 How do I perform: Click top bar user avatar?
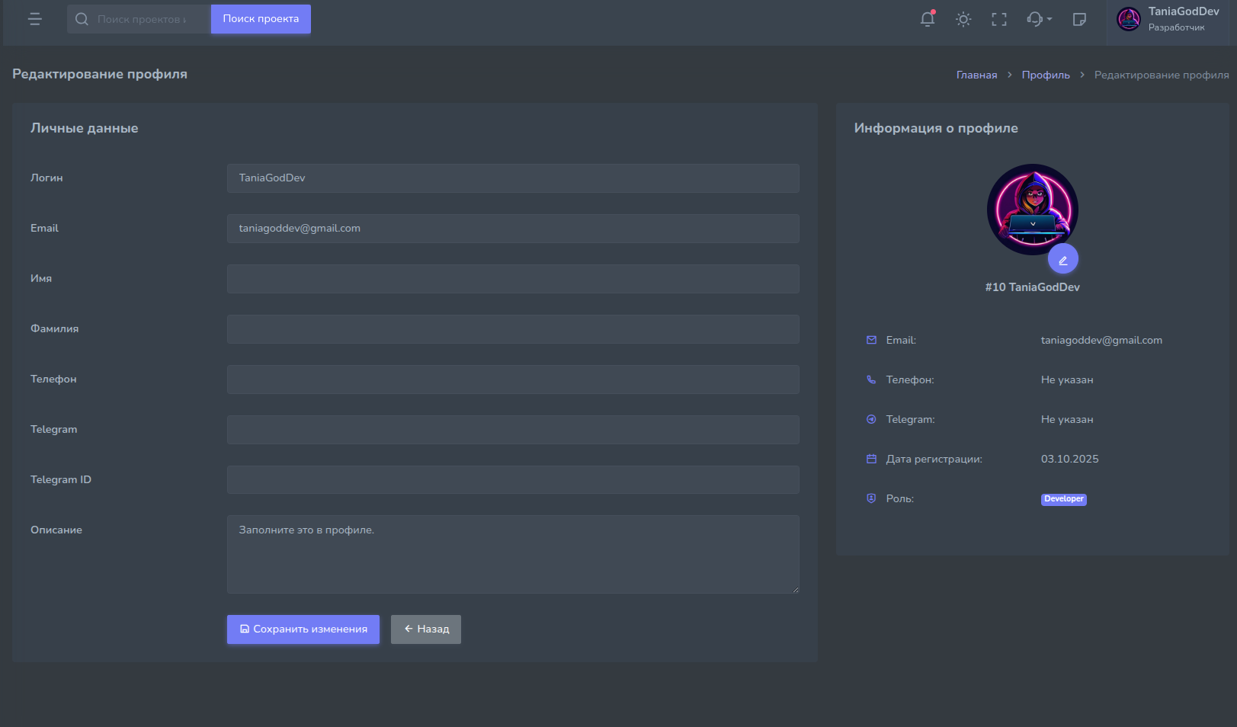(x=1129, y=19)
